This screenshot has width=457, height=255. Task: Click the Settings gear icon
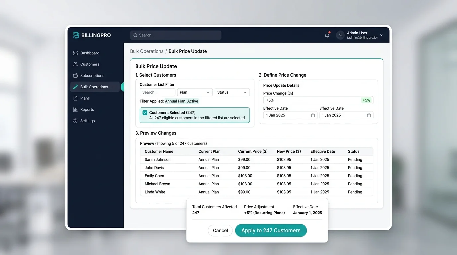(x=76, y=121)
